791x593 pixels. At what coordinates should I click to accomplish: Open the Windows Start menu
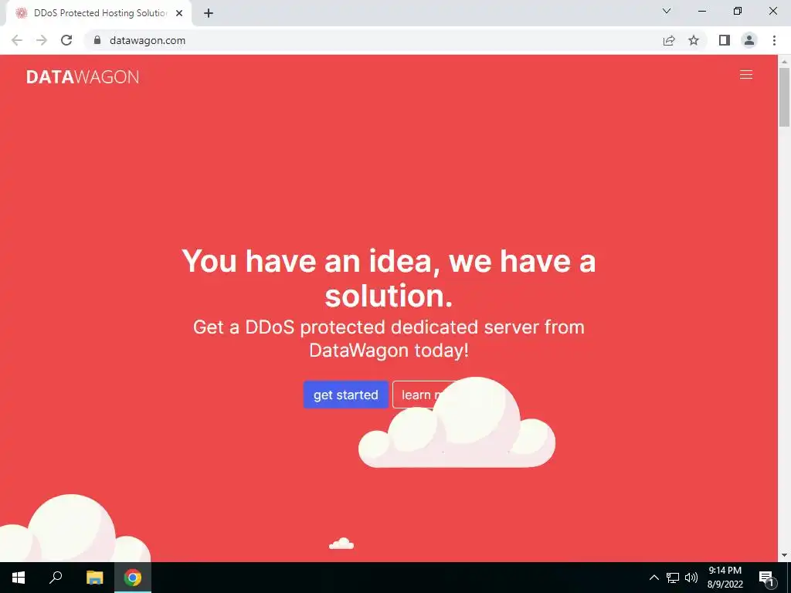click(19, 578)
